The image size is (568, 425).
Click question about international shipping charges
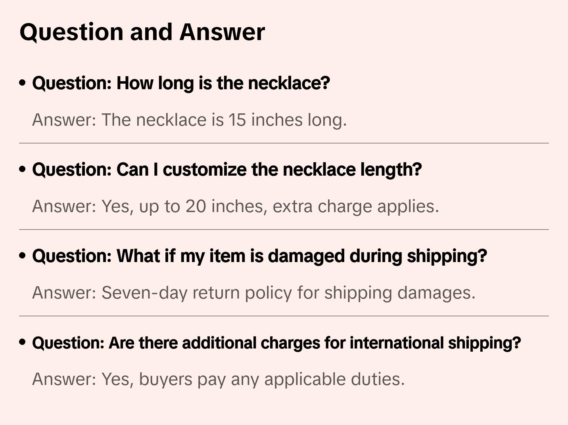pyautogui.click(x=276, y=343)
